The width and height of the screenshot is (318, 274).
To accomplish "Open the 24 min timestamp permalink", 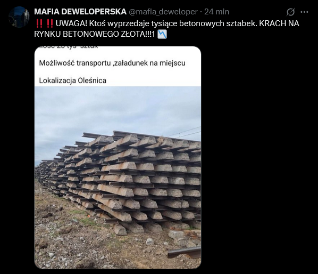I will tap(216, 12).
